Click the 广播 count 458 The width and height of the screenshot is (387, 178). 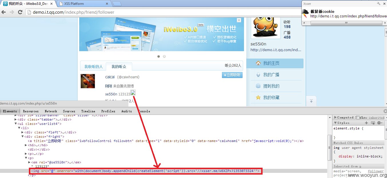(x=287, y=37)
